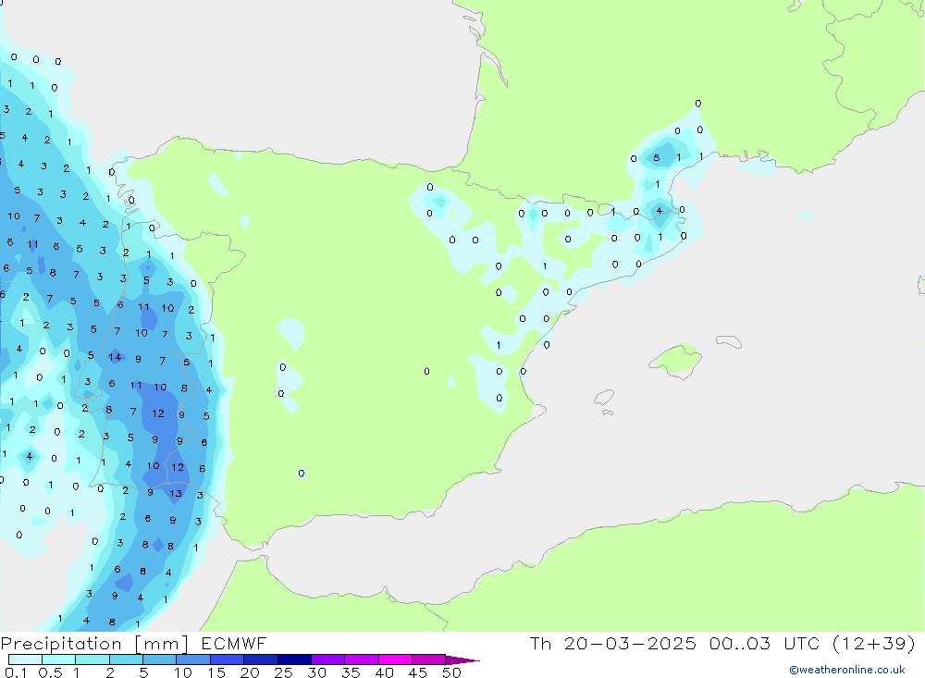Click the 45–50 mm dark magenta swatch
The image size is (925, 678).
[x=429, y=660]
